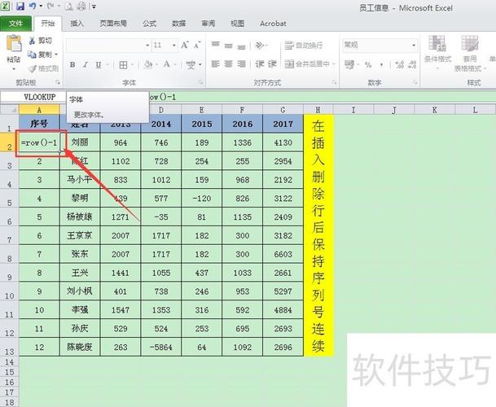The width and height of the screenshot is (496, 407).
Task: Click the Wrap Text button
Action: (304, 46)
